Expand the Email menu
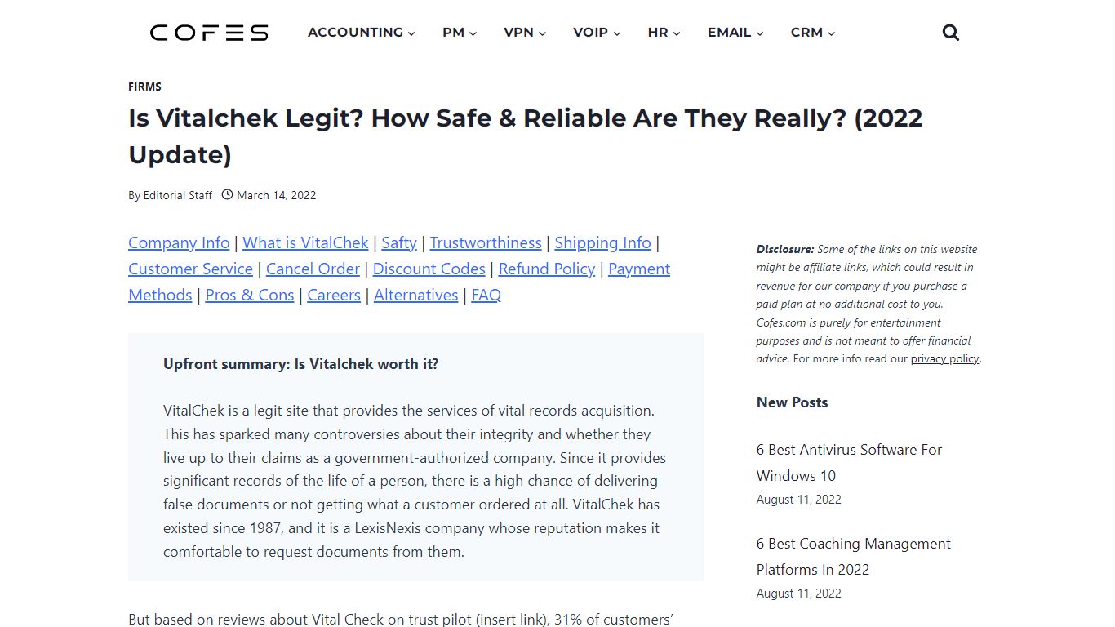Screen dimensions: 1115x627 (735, 33)
